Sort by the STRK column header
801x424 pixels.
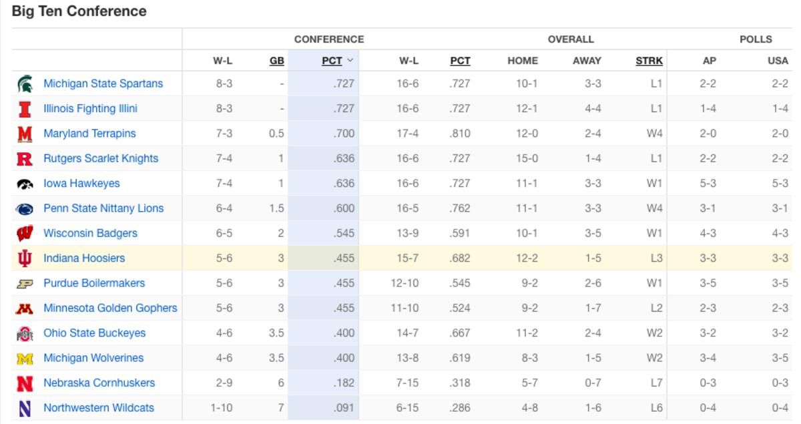[649, 61]
